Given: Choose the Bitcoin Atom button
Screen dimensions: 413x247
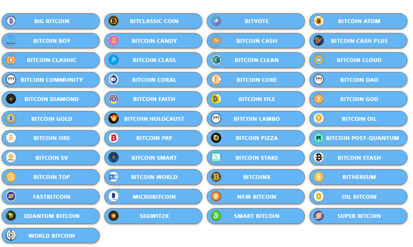Looking at the screenshot, I should [359, 21].
